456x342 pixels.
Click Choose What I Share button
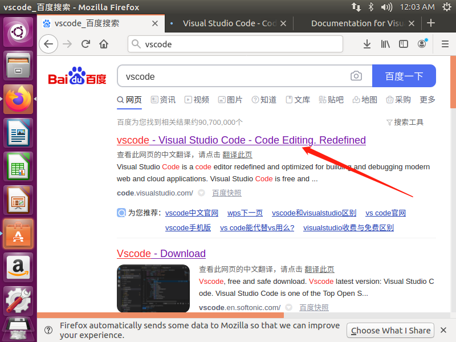pos(390,331)
